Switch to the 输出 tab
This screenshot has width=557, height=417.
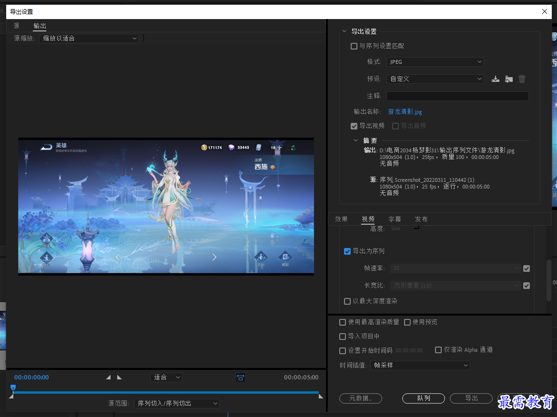[x=40, y=26]
